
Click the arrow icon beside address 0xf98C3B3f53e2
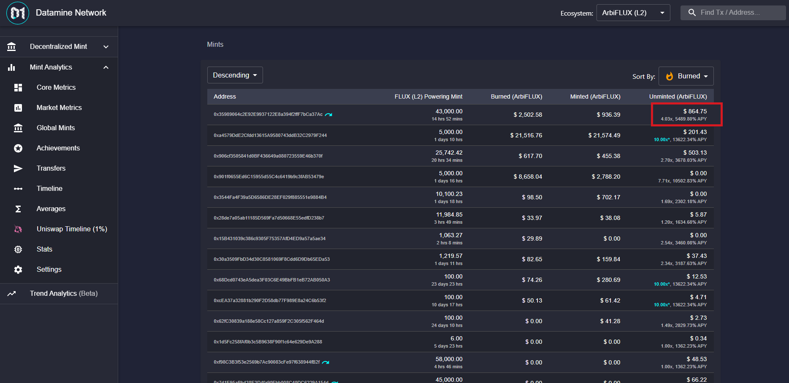click(325, 362)
